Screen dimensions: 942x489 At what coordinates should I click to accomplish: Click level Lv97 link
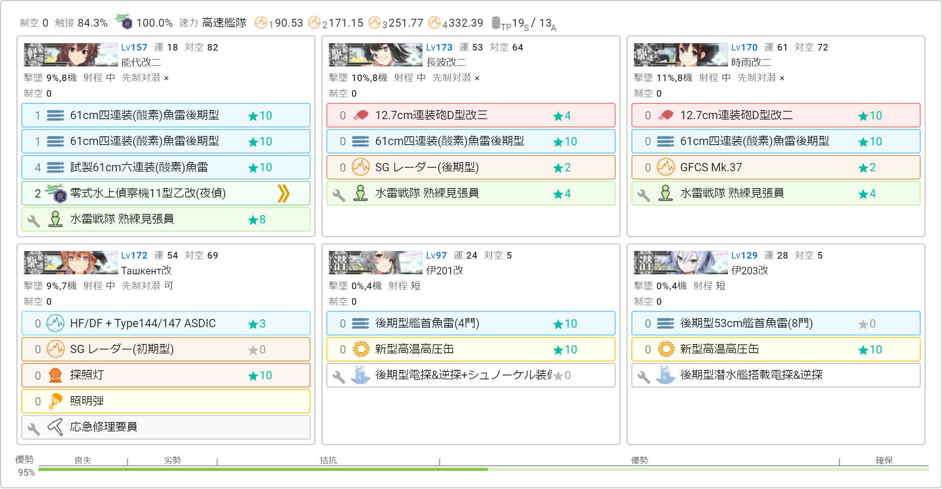(436, 255)
